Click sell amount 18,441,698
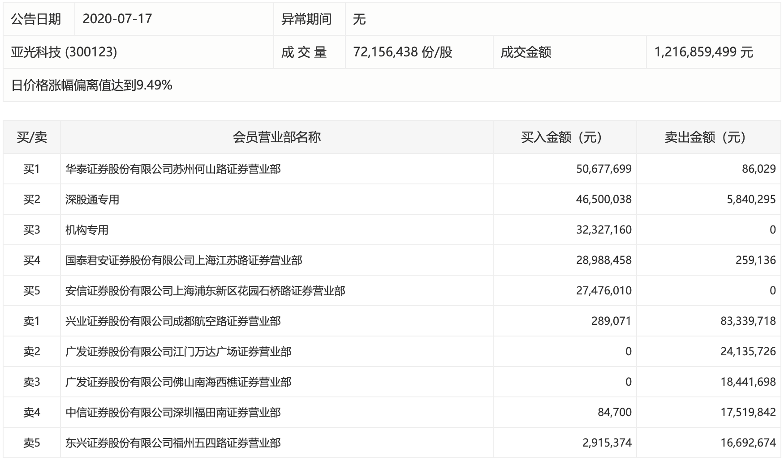The height and width of the screenshot is (460, 784). pos(748,382)
